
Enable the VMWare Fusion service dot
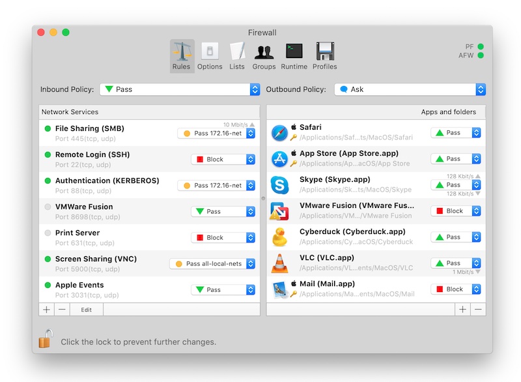(48, 207)
